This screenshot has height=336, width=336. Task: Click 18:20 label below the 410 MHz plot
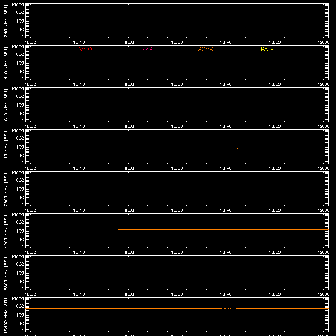click(x=128, y=84)
